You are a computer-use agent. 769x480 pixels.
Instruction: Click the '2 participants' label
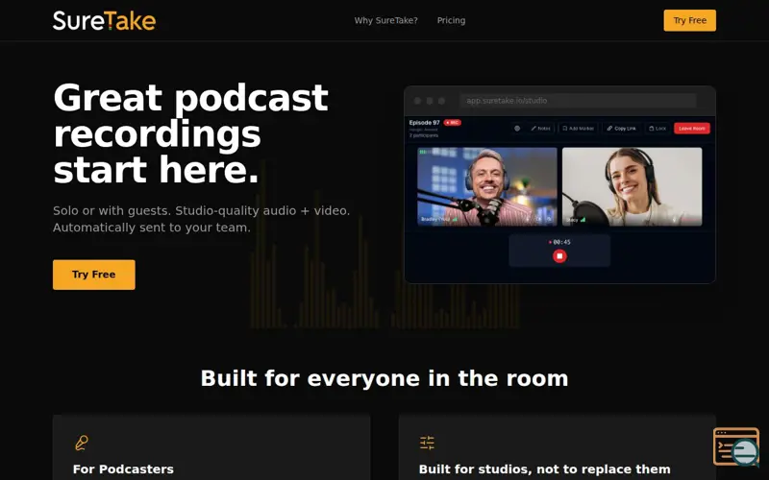click(424, 135)
